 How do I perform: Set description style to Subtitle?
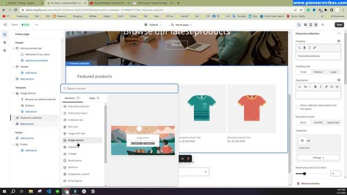point(318,122)
